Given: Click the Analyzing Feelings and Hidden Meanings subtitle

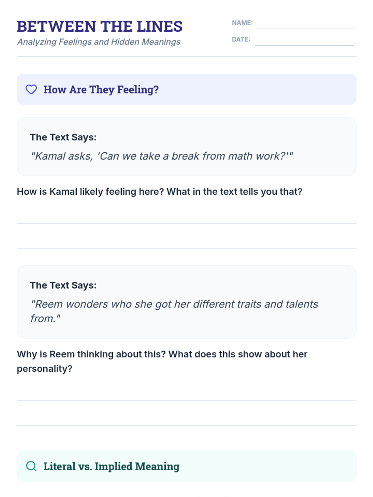Looking at the screenshot, I should (x=99, y=42).
